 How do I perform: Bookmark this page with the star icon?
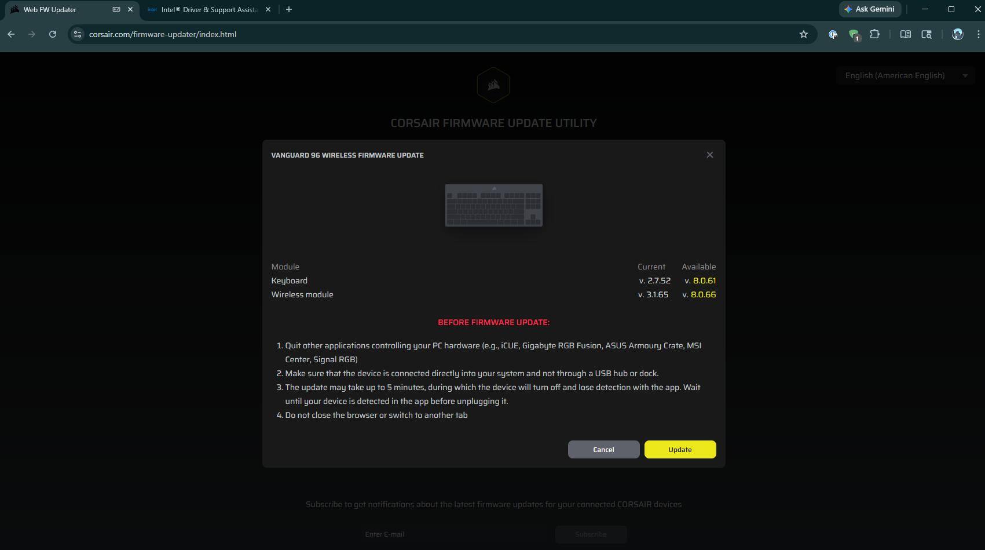804,34
